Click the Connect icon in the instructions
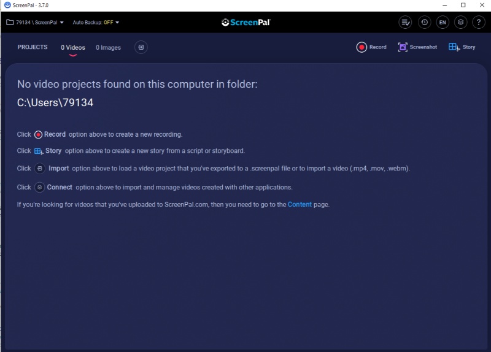The height and width of the screenshot is (352, 491). point(39,188)
